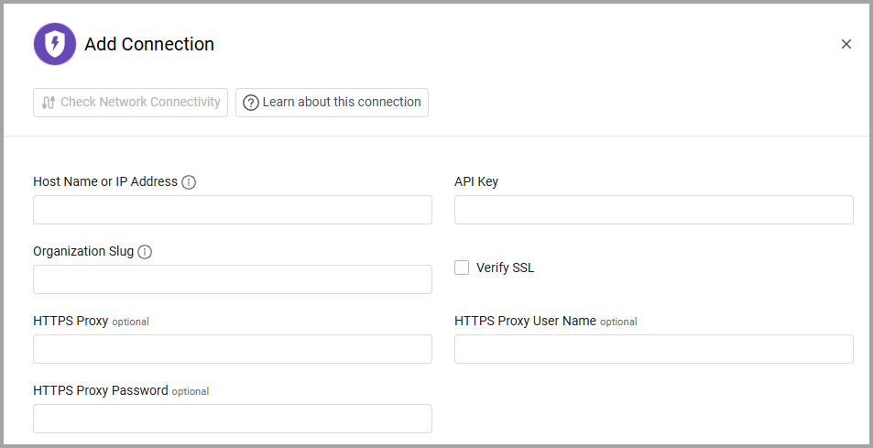
Task: Click the HTTPS Proxy input field
Action: (232, 349)
